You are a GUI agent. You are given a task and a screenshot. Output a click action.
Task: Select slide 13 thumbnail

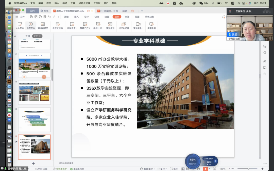coord(35,92)
